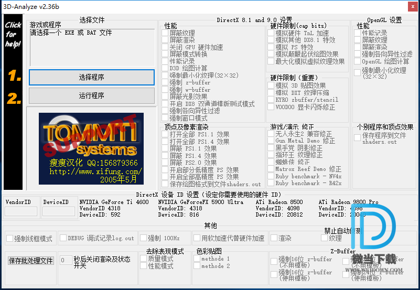420x290 pixels.
Task: Check 渲染 under 禁止自动侦测
Action: (274, 238)
